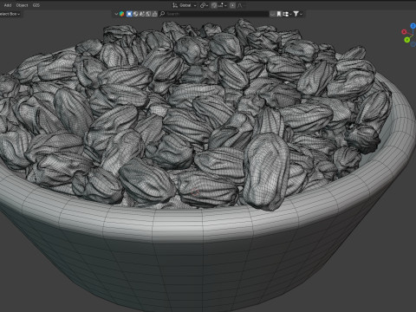416x312 pixels.
Task: Toggle snapping magnet button
Action: [214, 5]
